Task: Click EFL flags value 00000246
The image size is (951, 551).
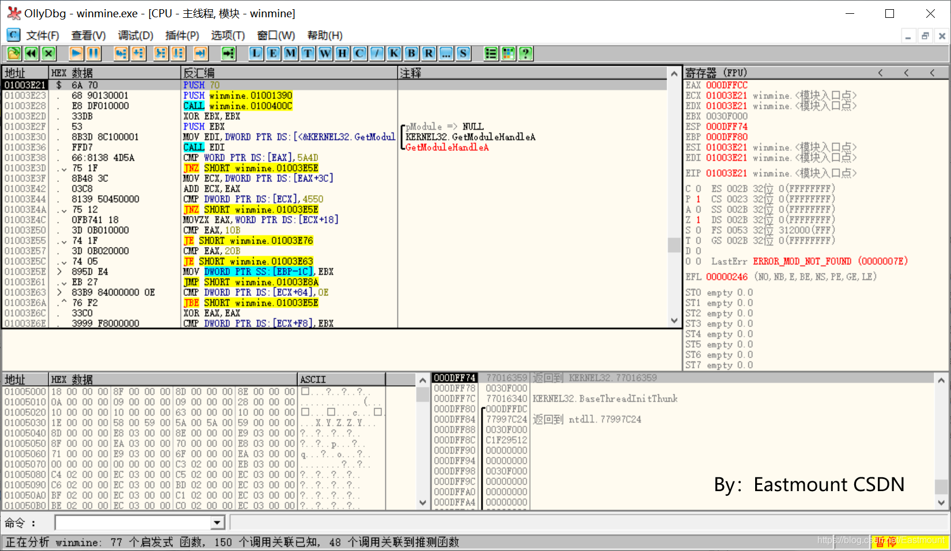Action: pos(727,277)
